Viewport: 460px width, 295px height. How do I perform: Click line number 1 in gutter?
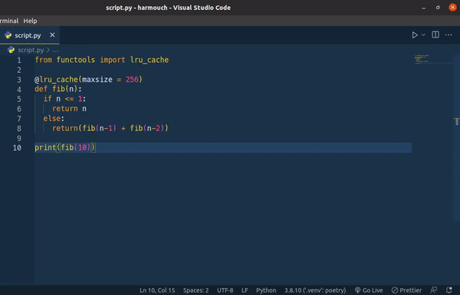tap(19, 60)
